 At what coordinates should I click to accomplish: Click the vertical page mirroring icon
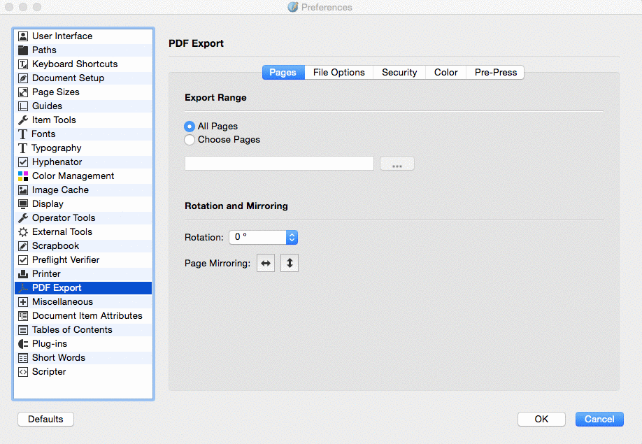pos(290,264)
